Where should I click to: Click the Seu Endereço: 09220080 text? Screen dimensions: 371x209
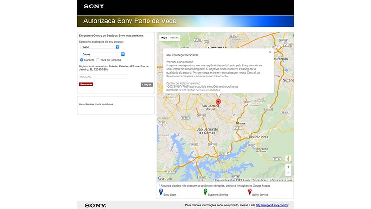point(182,55)
